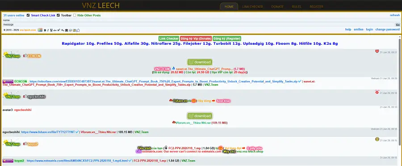The image size is (402, 166).
Task: Open the smilies link
Action: [x=358, y=29]
